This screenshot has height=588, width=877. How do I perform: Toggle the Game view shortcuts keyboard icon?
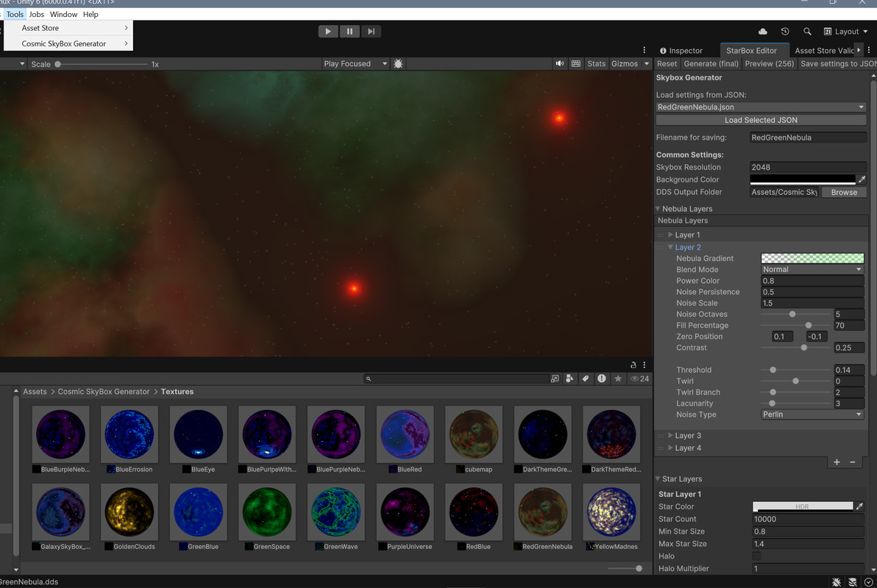point(575,64)
